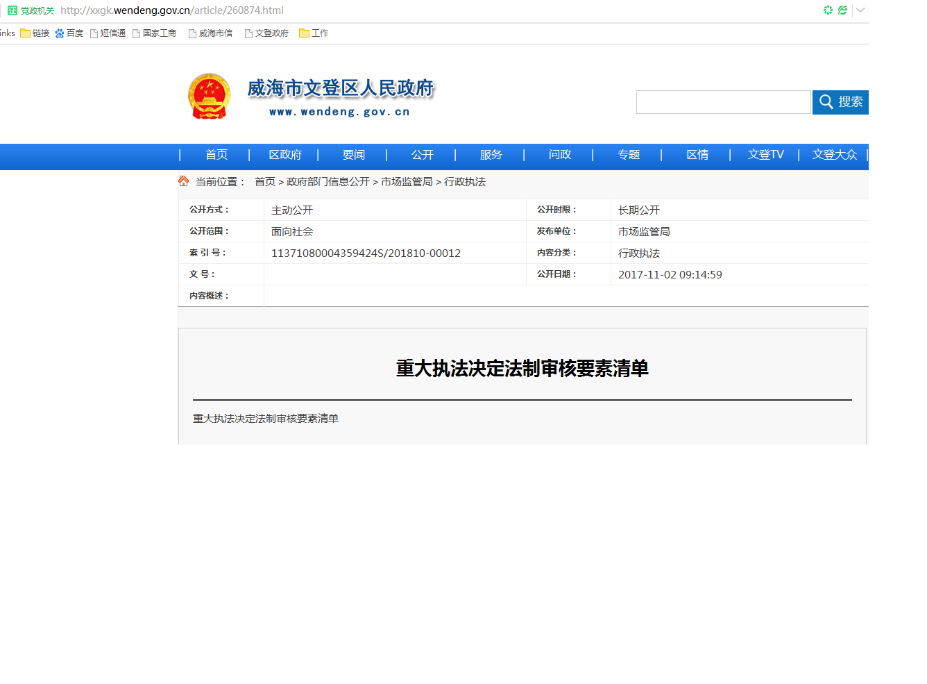
Task: Select 文登TV in the navigation bar
Action: click(765, 155)
